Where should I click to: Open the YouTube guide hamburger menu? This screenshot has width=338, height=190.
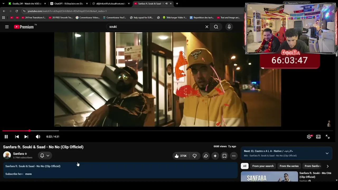click(7, 27)
